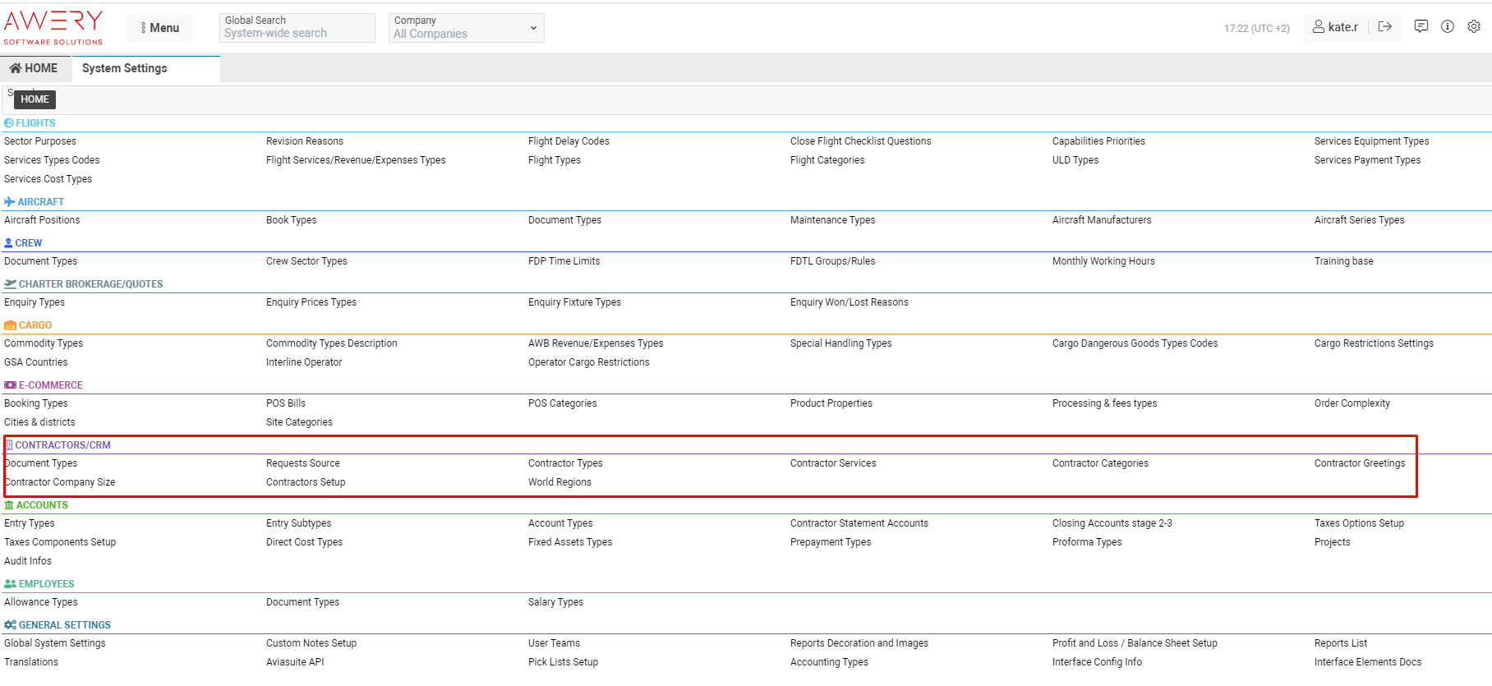Open Global System Settings link
The height and width of the screenshot is (686, 1492).
coord(55,643)
